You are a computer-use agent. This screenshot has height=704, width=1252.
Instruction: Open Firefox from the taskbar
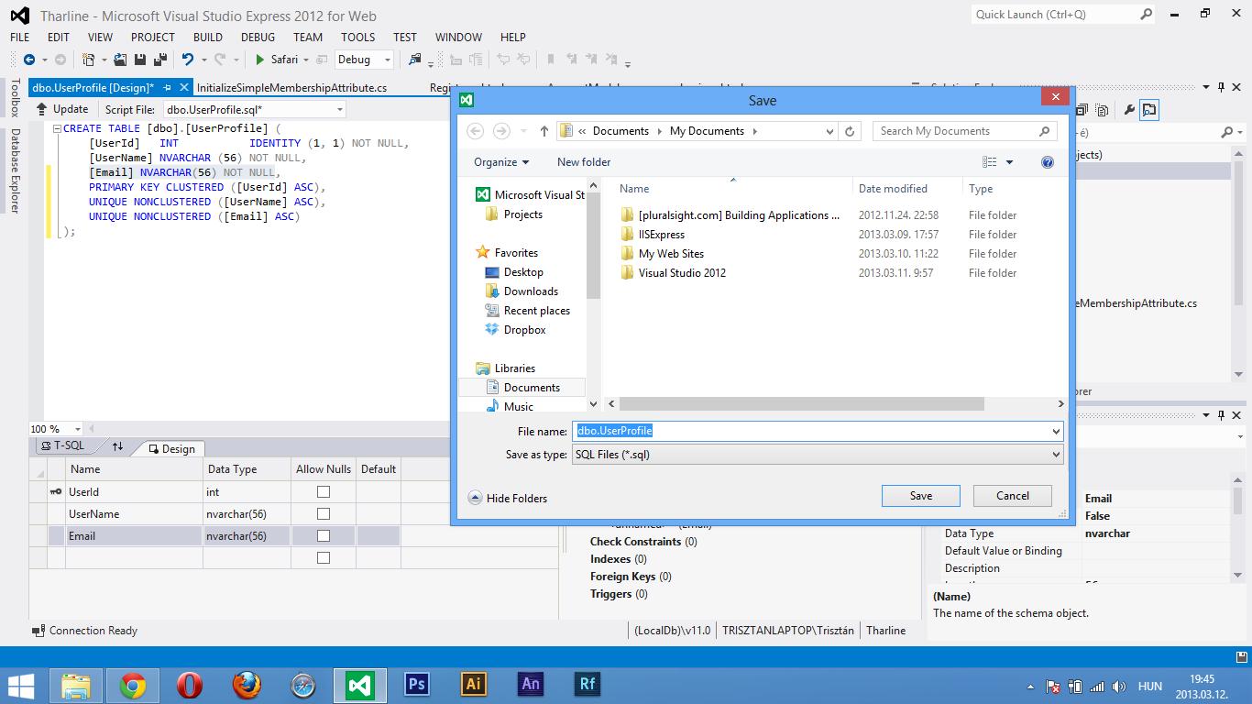tap(247, 686)
